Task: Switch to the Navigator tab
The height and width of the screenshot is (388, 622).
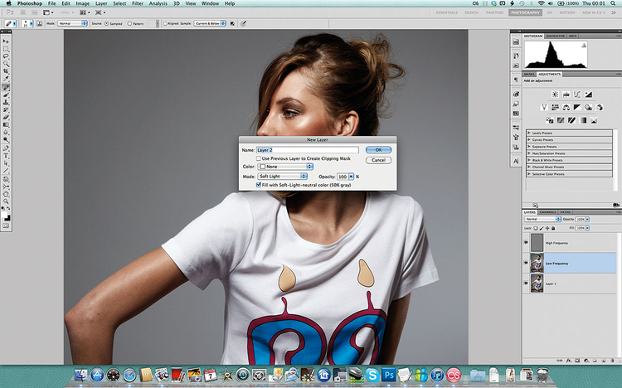Action: (x=556, y=36)
